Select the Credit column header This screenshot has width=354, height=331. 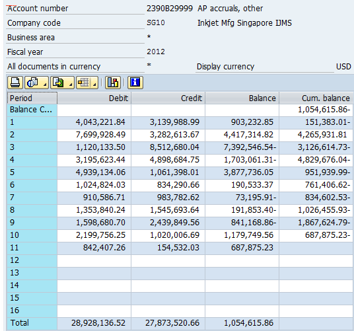pyautogui.click(x=168, y=98)
